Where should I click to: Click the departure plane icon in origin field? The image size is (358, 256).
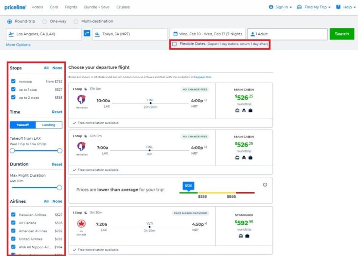tap(11, 34)
